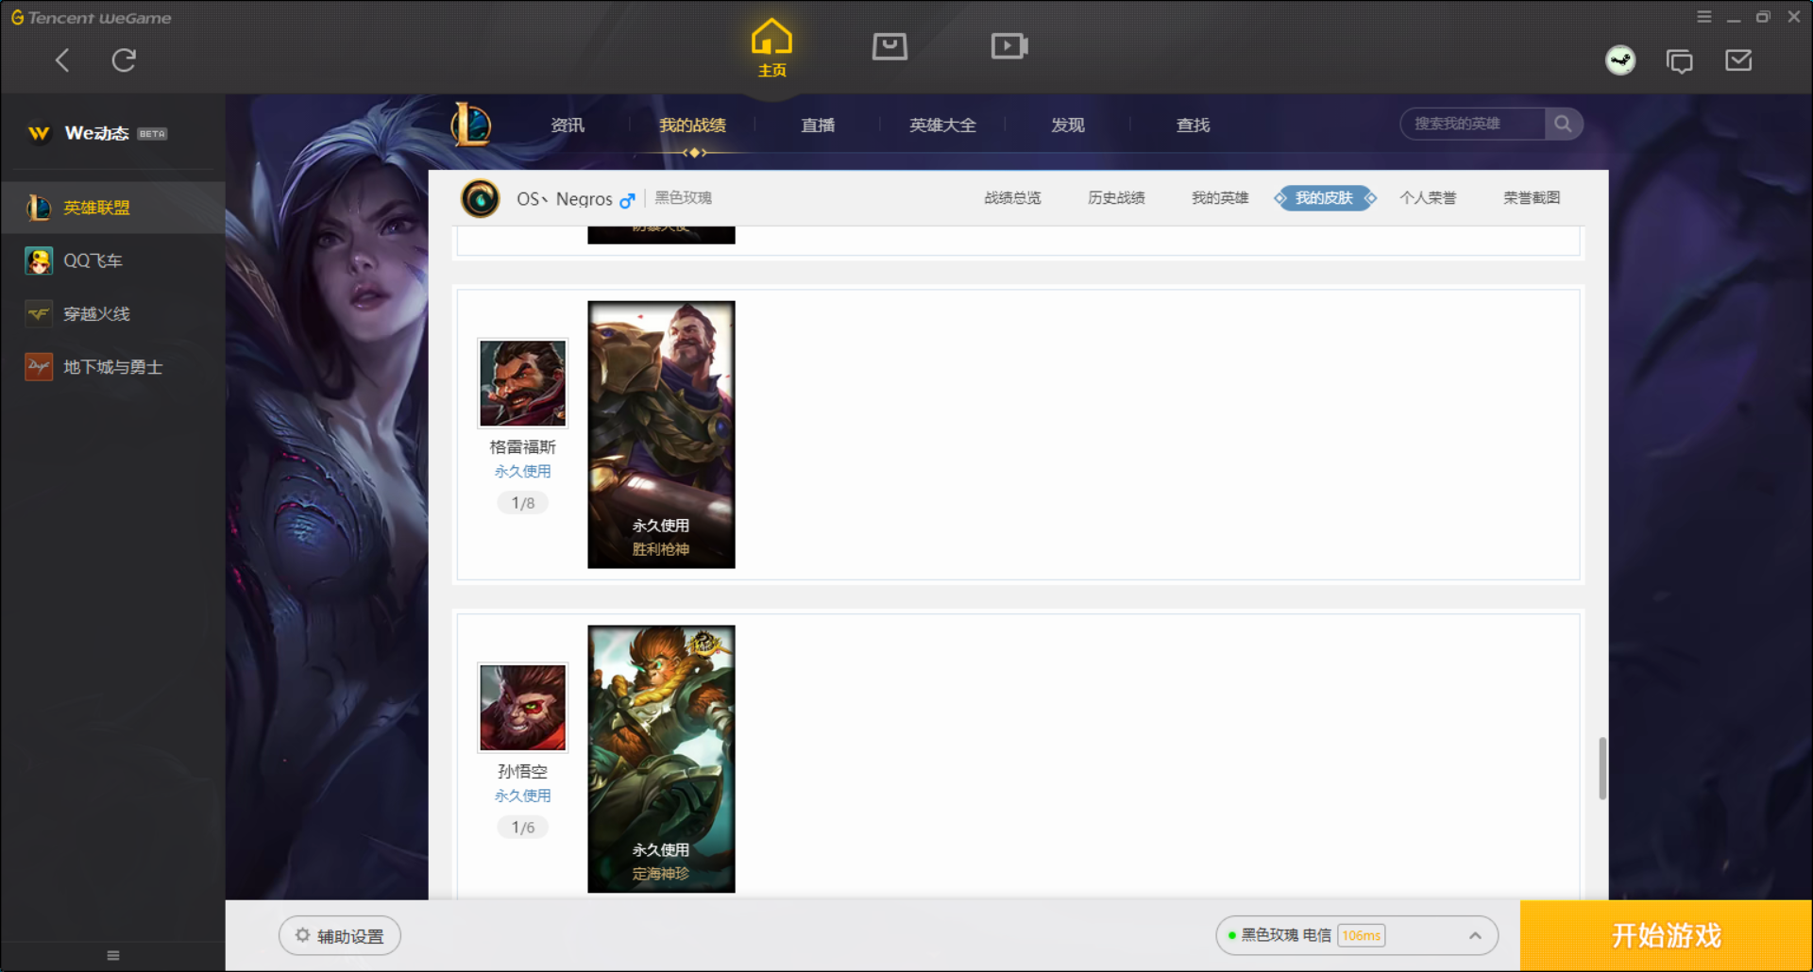
Task: Switch to 个人荣誉 sub-tab
Action: 1428,197
